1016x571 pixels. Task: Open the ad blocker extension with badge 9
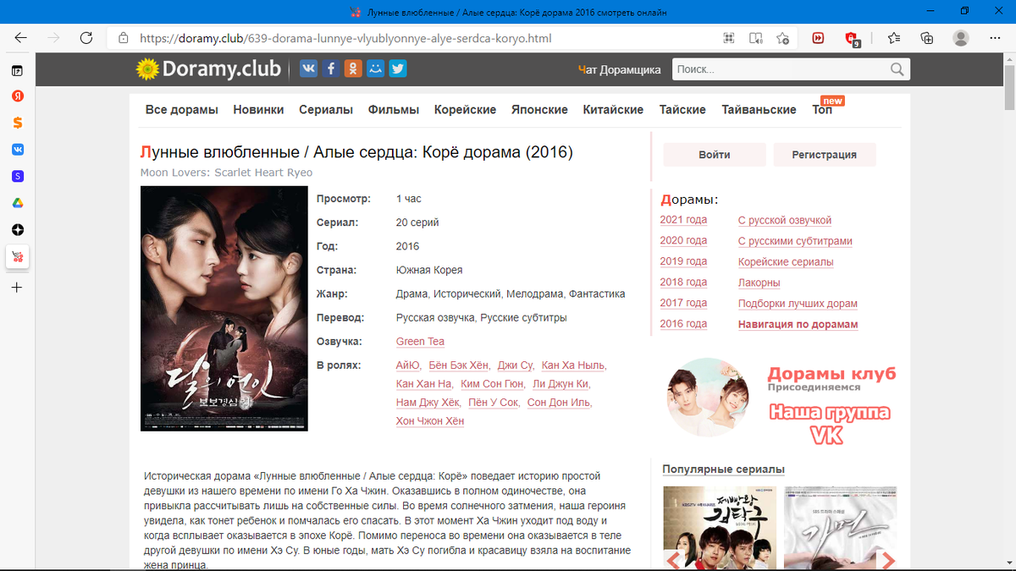pos(853,39)
